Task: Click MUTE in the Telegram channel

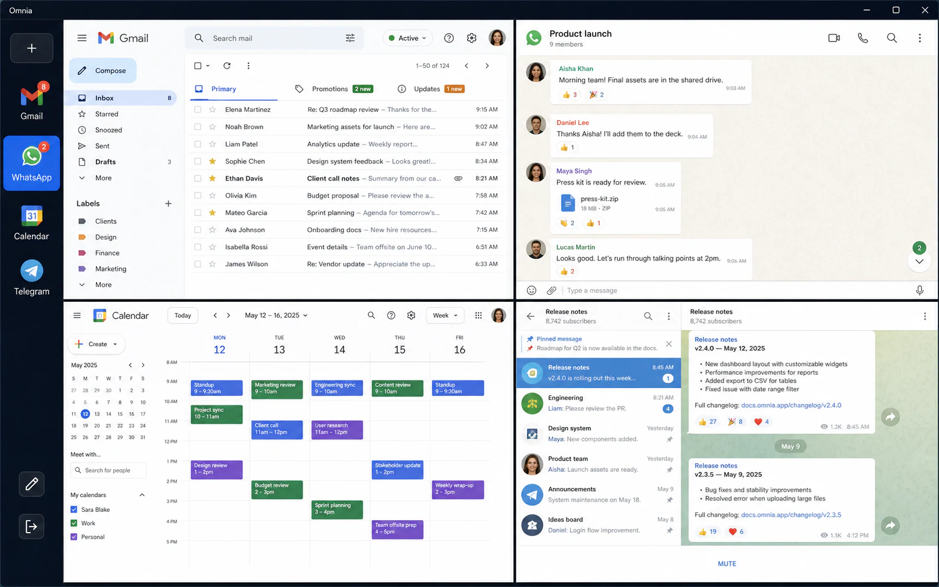Action: click(x=727, y=564)
